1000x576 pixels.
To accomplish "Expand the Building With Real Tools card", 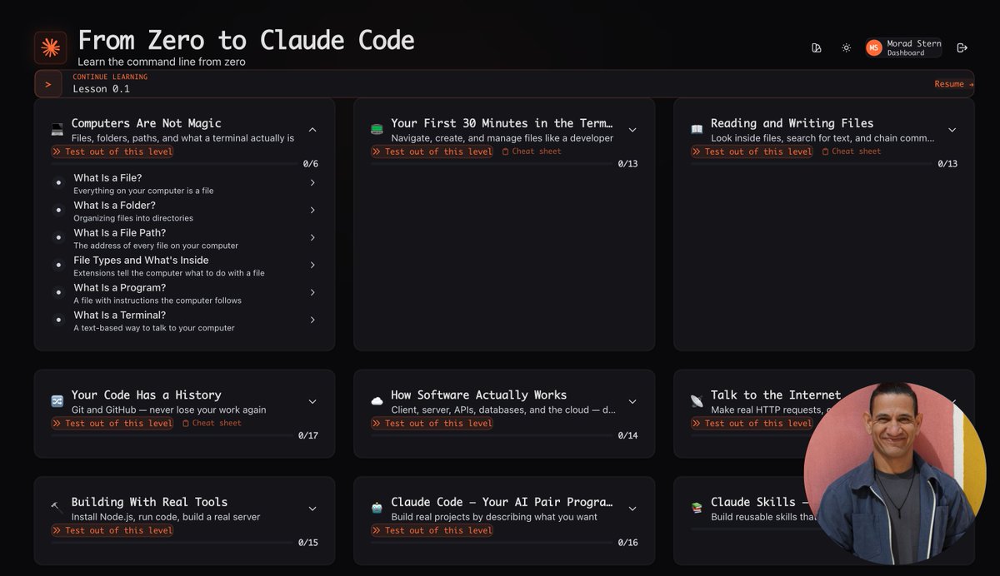I will pos(312,509).
